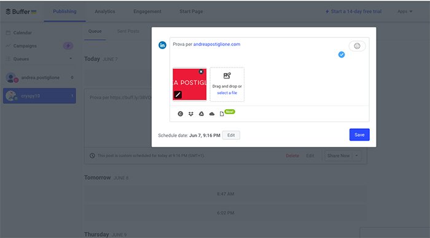Image resolution: width=430 pixels, height=238 pixels.
Task: Expand the Apps dropdown
Action: coord(405,12)
